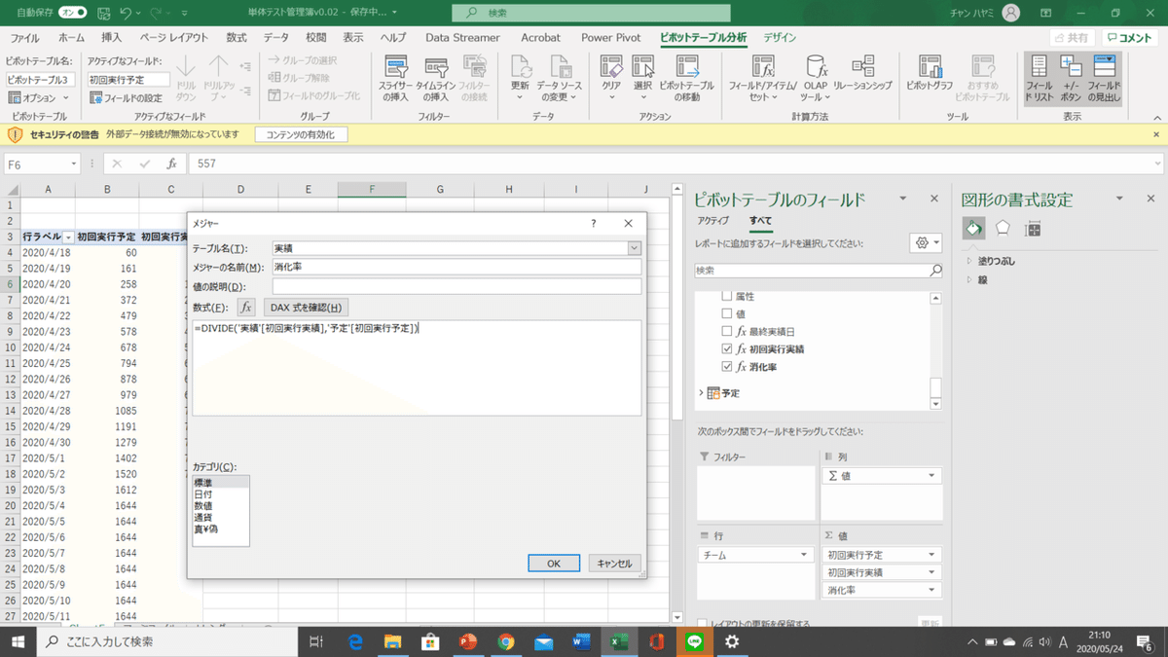The image size is (1168, 657).
Task: Check the 属性 field checkbox
Action: pos(727,296)
